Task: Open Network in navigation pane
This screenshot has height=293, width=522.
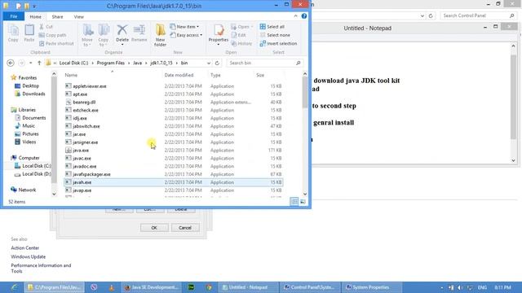Action: tap(24, 190)
